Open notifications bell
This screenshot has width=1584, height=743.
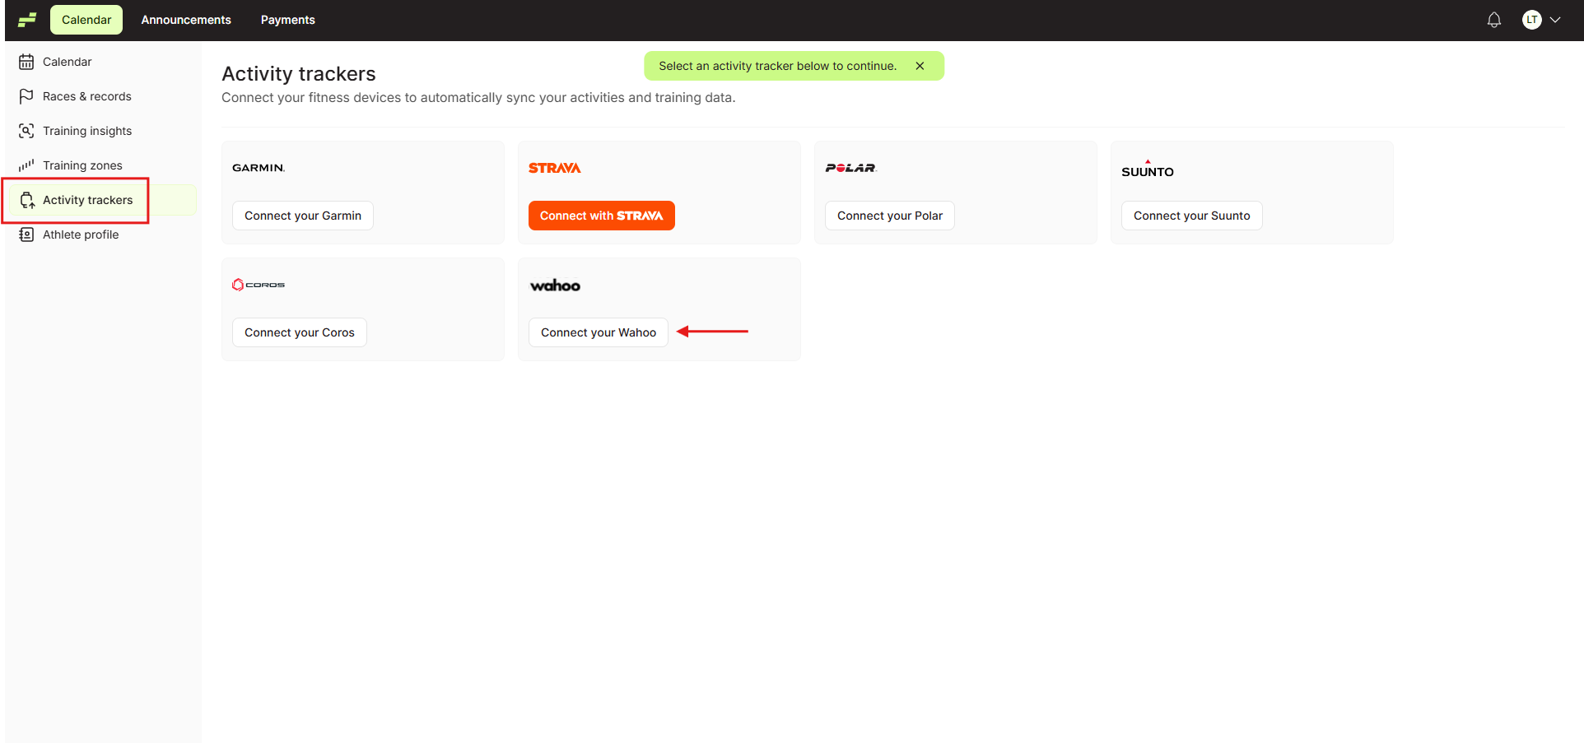(1494, 20)
